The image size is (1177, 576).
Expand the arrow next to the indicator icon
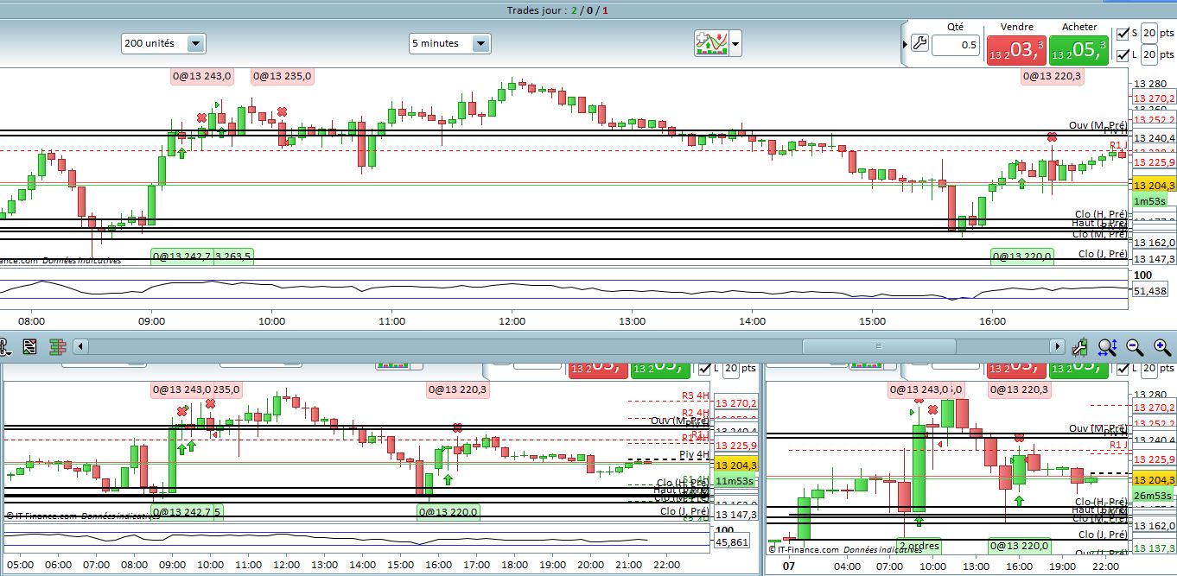tap(735, 43)
